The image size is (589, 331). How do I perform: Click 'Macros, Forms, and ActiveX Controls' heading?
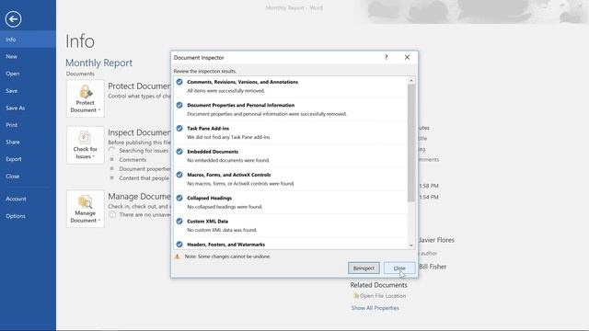229,175
